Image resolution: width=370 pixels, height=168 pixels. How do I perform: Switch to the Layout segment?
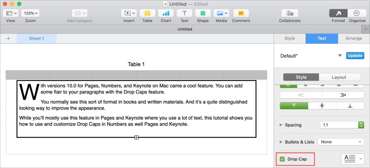tap(339, 77)
